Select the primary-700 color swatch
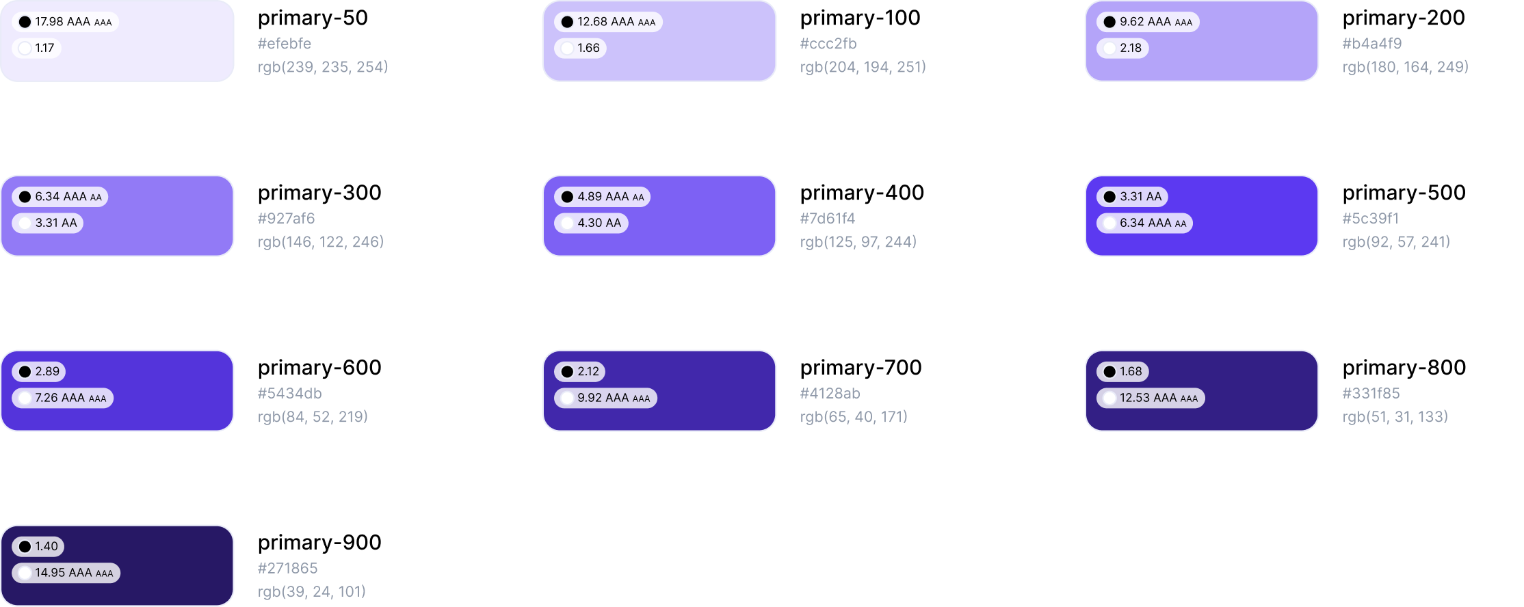 (659, 391)
